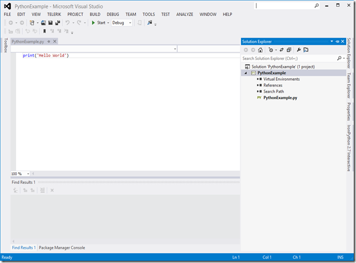Screen dimensions: 356x263
Task: Open the FILE menu
Action: (x=7, y=14)
